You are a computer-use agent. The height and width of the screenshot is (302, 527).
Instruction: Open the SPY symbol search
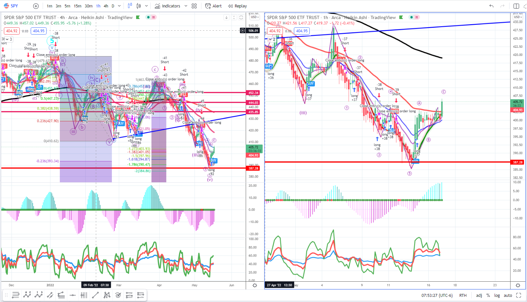11,6
